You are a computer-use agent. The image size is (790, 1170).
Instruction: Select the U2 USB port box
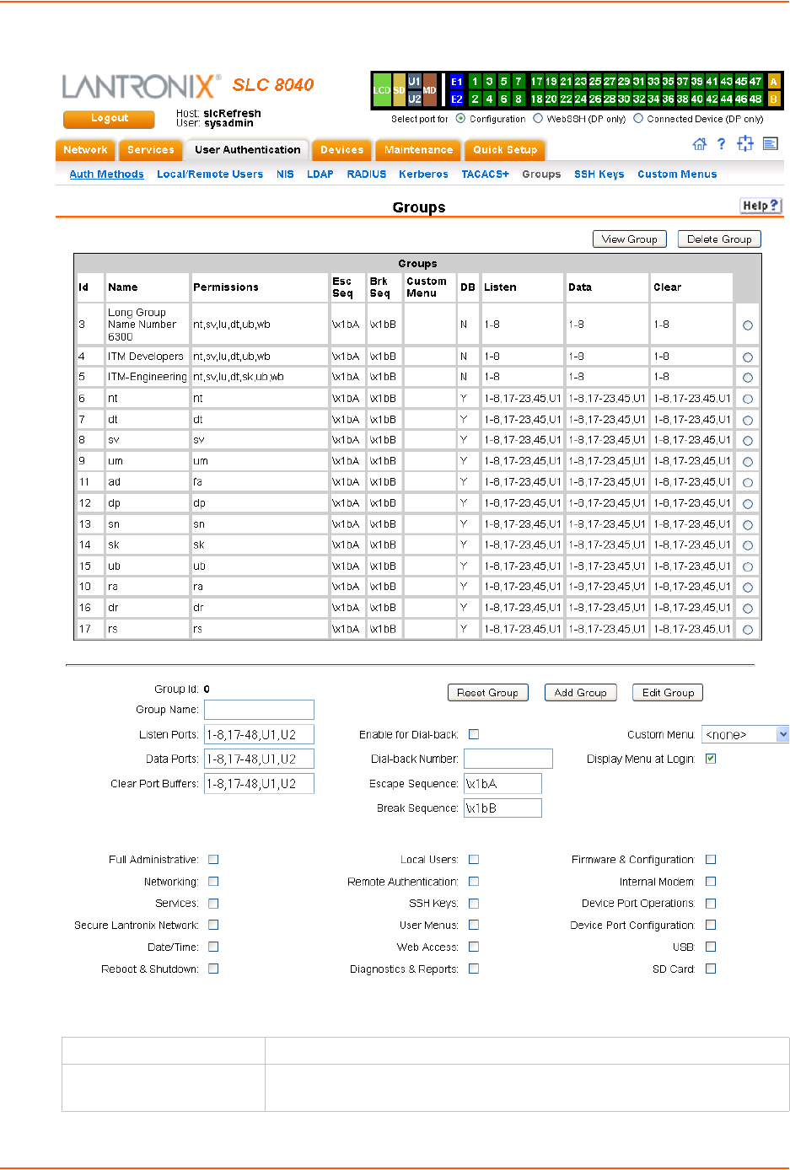pyautogui.click(x=414, y=99)
